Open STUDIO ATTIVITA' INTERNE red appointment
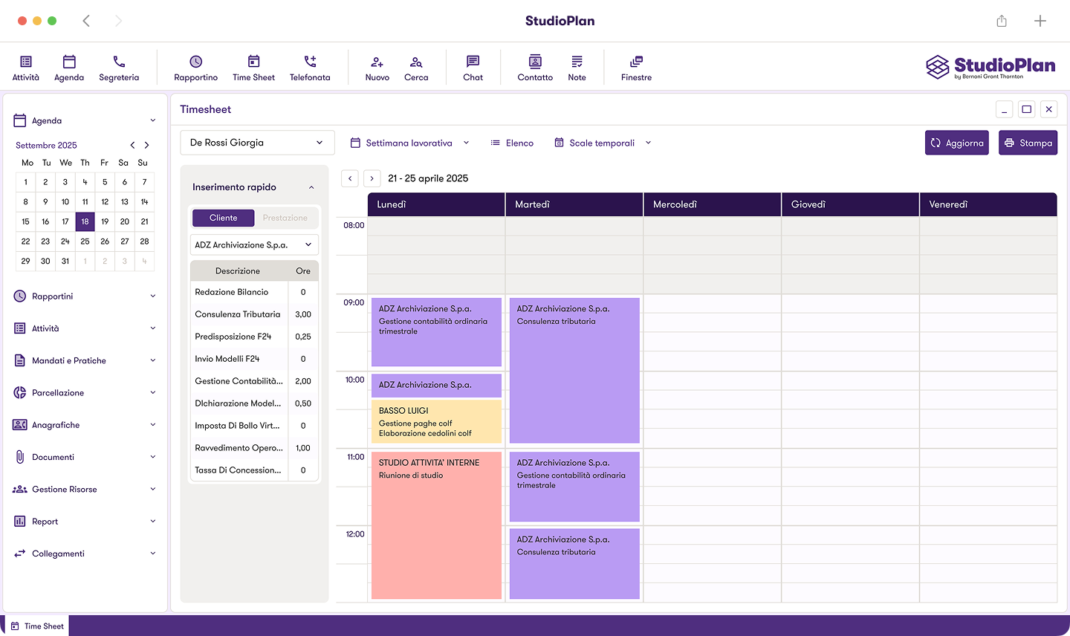The height and width of the screenshot is (636, 1070). click(x=436, y=525)
